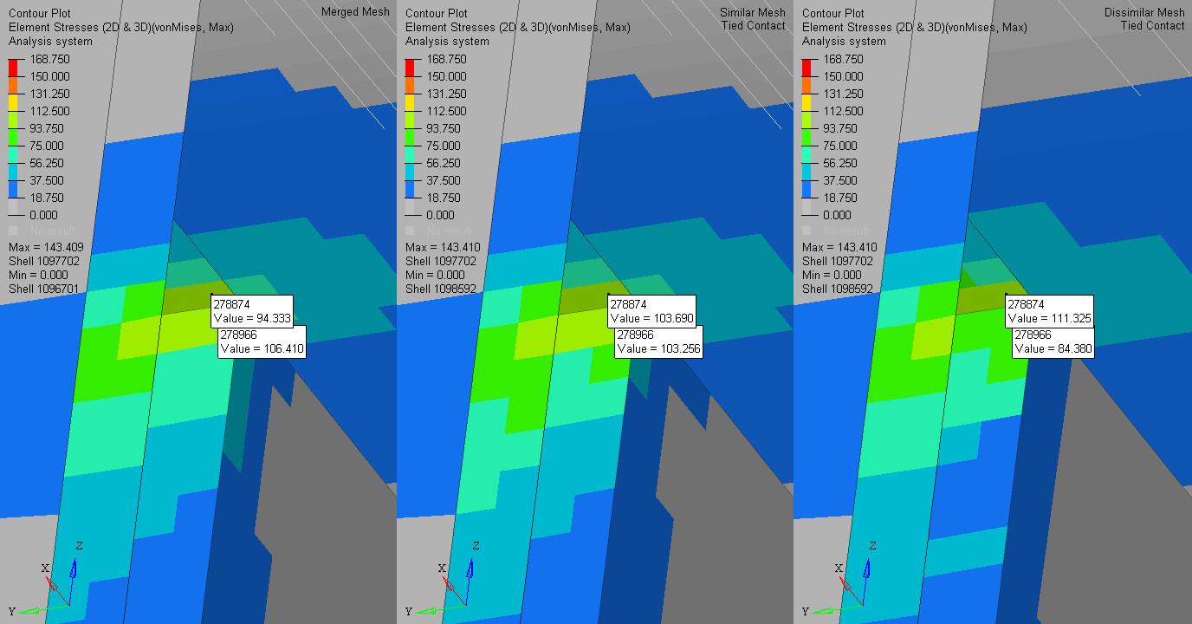Click 'Max = 143.410' in Dissimilar Mesh legend

[x=839, y=247]
